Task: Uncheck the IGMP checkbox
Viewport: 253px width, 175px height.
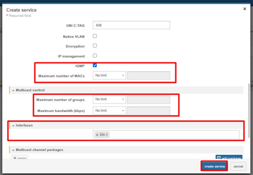Action: [95, 65]
